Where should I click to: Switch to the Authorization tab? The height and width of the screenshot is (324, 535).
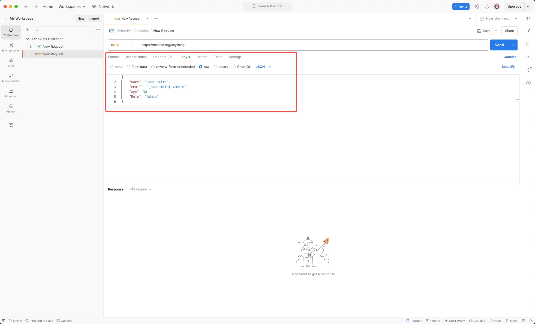(x=136, y=57)
